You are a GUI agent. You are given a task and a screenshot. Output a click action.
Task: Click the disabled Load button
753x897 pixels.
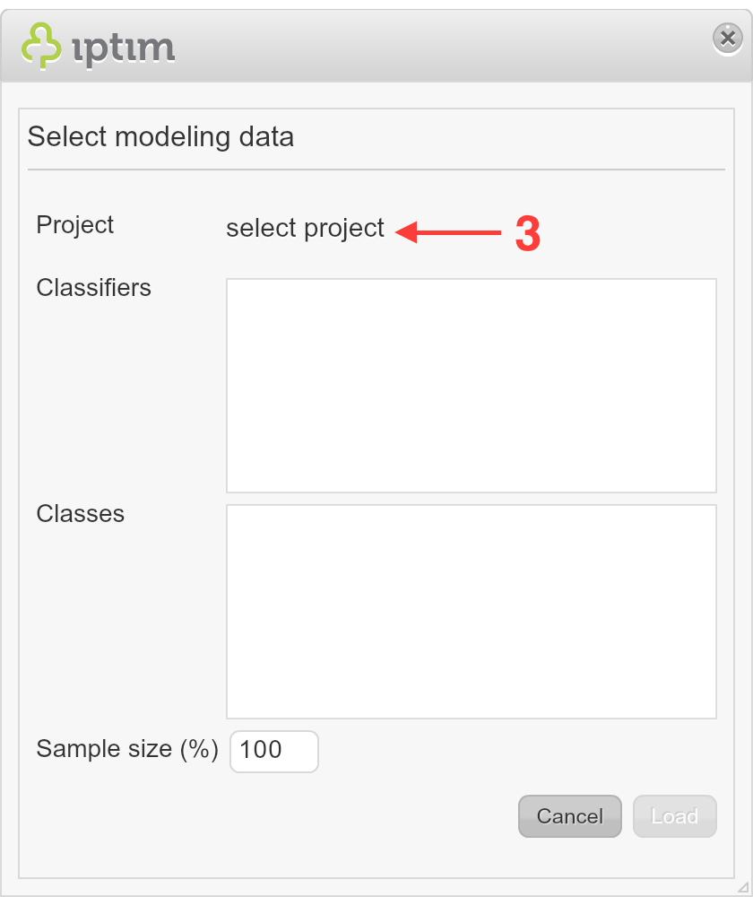pos(674,815)
